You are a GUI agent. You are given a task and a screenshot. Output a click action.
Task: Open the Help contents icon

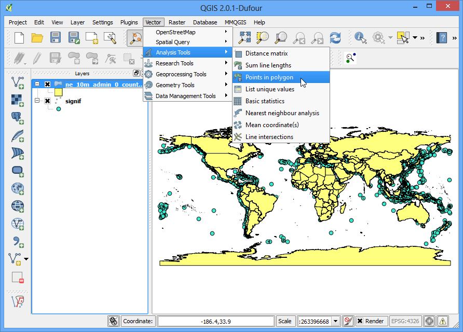coord(442,38)
